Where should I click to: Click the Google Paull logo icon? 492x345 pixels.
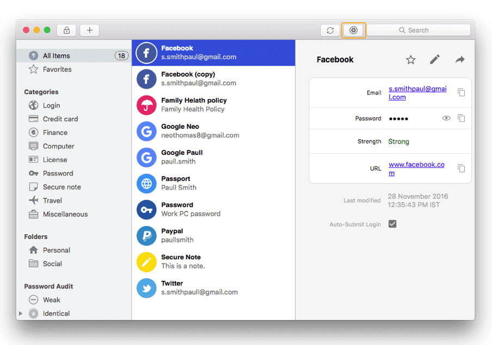[x=146, y=158]
